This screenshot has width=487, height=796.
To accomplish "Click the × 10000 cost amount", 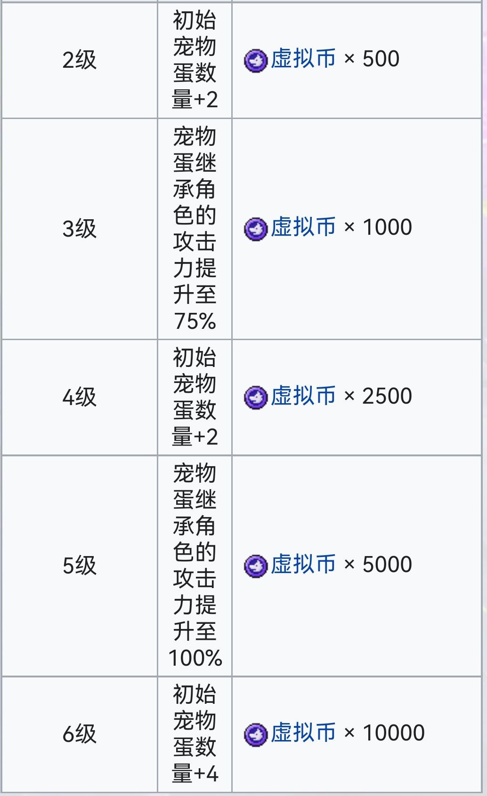I will coord(384,733).
